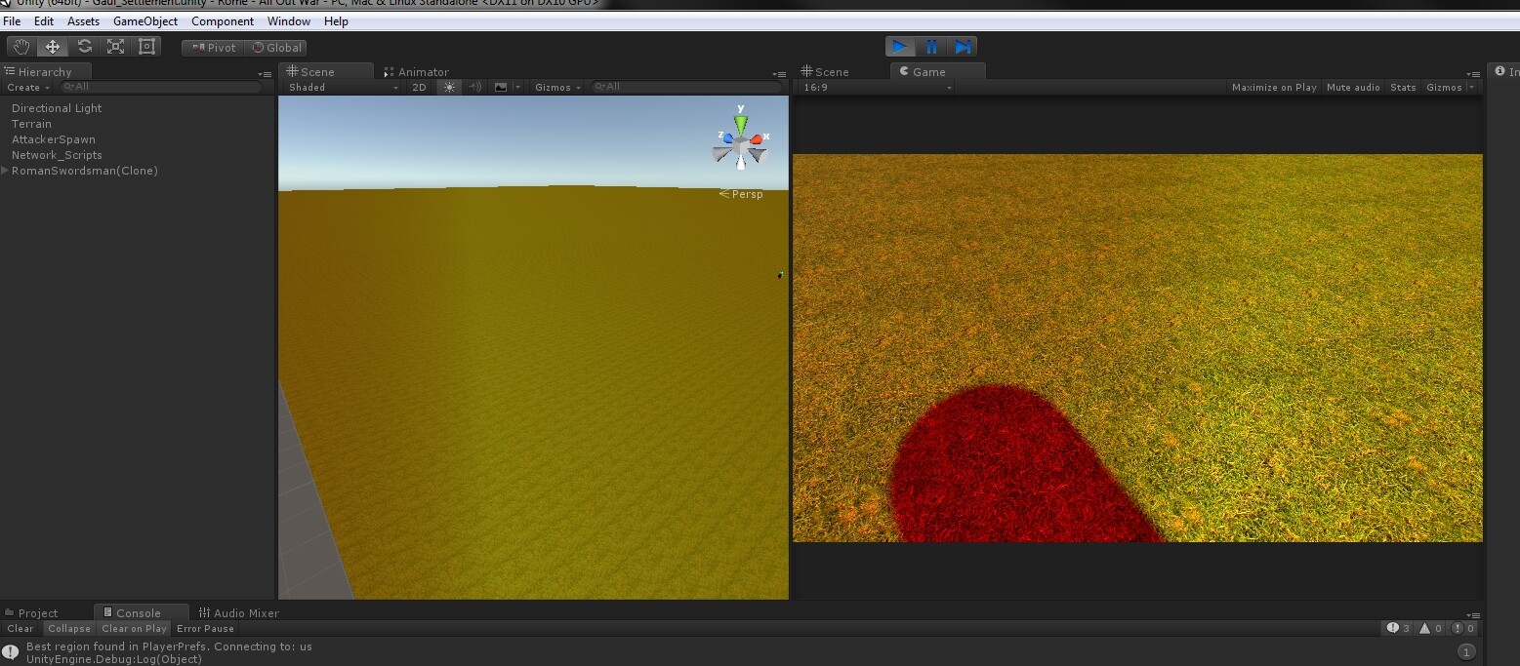Open the GameObject menu
1520x666 pixels.
(x=144, y=20)
